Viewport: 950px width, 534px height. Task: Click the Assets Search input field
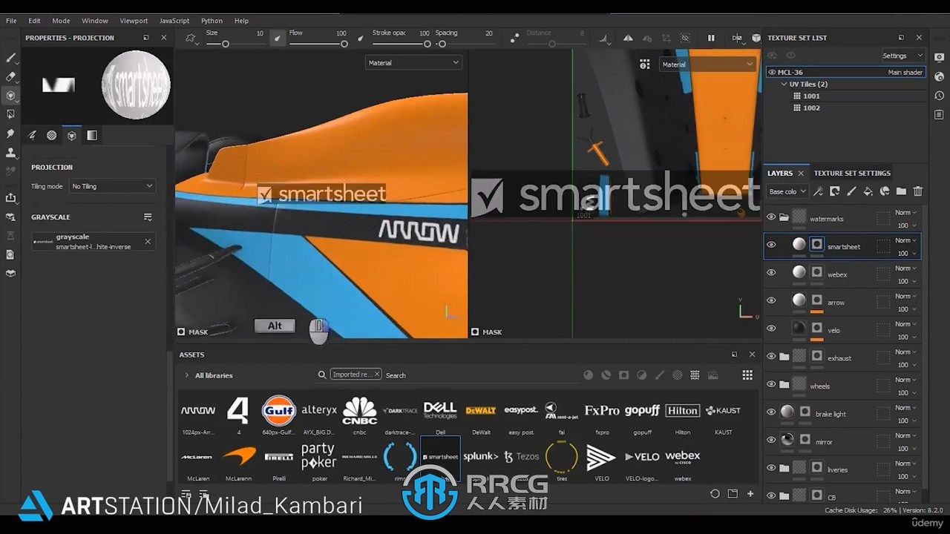[482, 375]
